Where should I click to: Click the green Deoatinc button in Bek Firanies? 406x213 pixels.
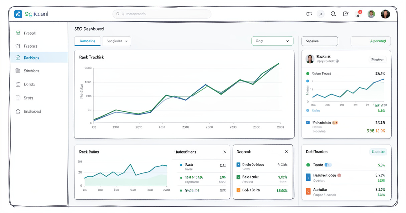378,152
